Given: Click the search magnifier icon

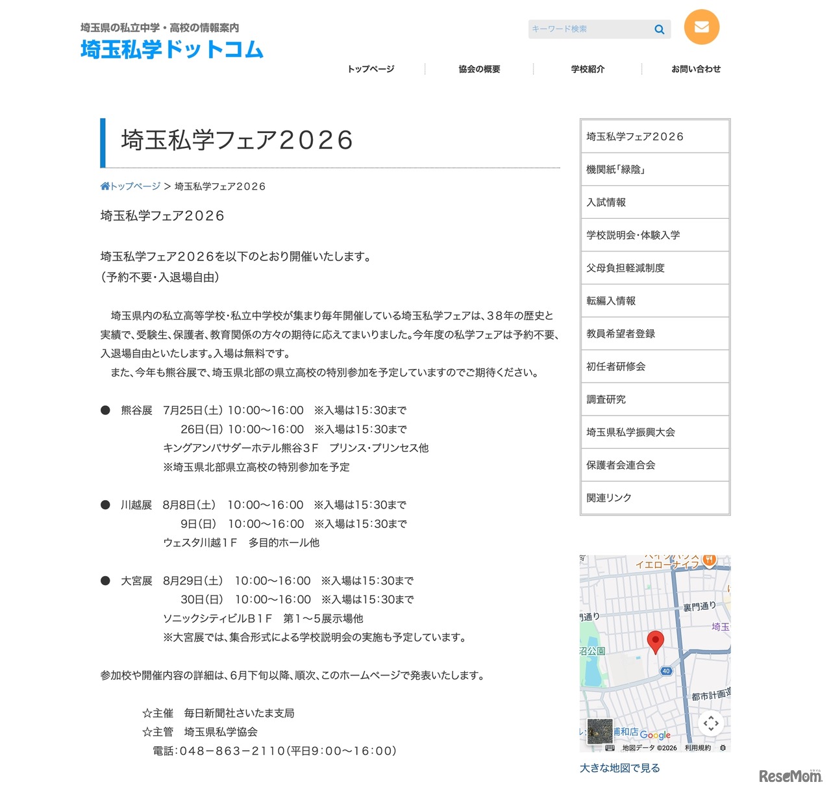Looking at the screenshot, I should pos(659,29).
